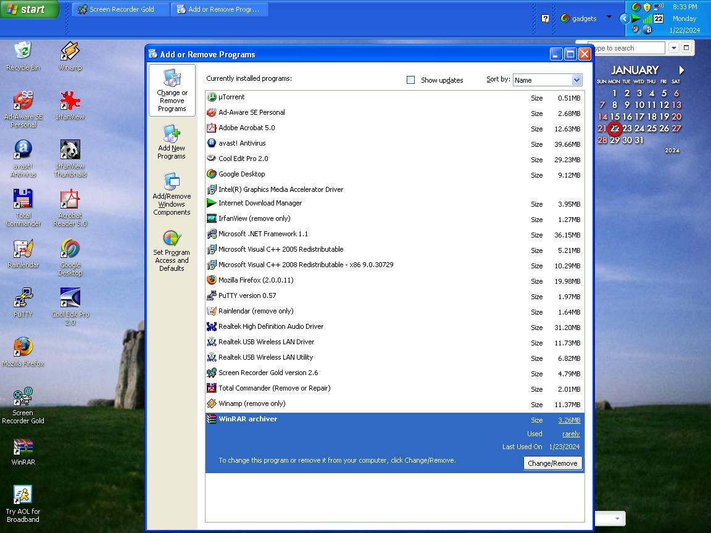This screenshot has width=711, height=533.
Task: Select Google Desktop desktop shortcut
Action: 70,257
